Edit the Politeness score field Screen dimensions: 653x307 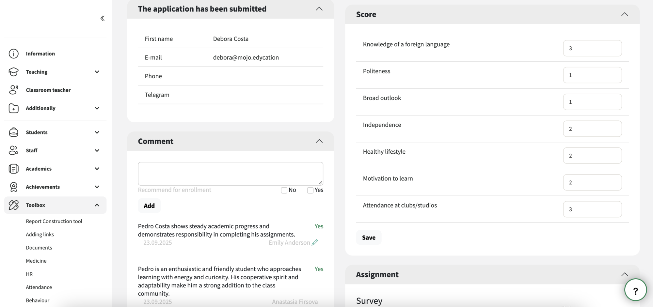(x=592, y=75)
